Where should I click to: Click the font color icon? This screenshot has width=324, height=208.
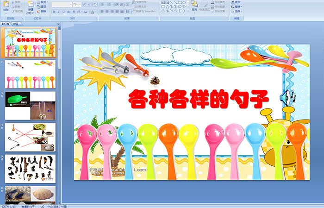[x=92, y=11]
